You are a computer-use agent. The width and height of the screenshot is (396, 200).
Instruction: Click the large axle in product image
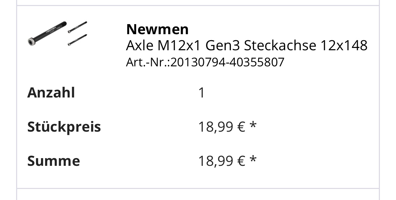[x=47, y=34]
